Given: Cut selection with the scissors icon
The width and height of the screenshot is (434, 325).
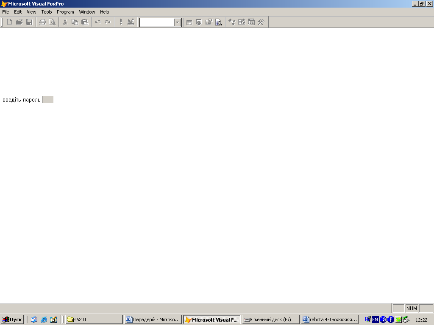Looking at the screenshot, I should [65, 22].
